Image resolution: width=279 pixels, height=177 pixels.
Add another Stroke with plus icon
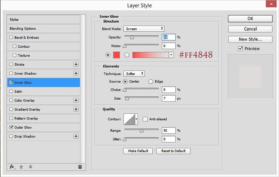76,65
